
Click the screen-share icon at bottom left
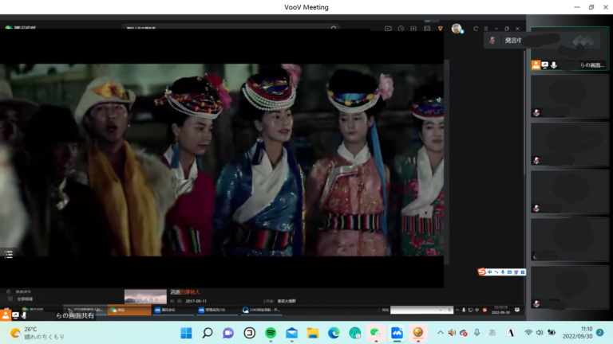[15, 315]
